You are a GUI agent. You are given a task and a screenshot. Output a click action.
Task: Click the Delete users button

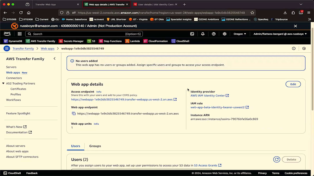click(291, 160)
